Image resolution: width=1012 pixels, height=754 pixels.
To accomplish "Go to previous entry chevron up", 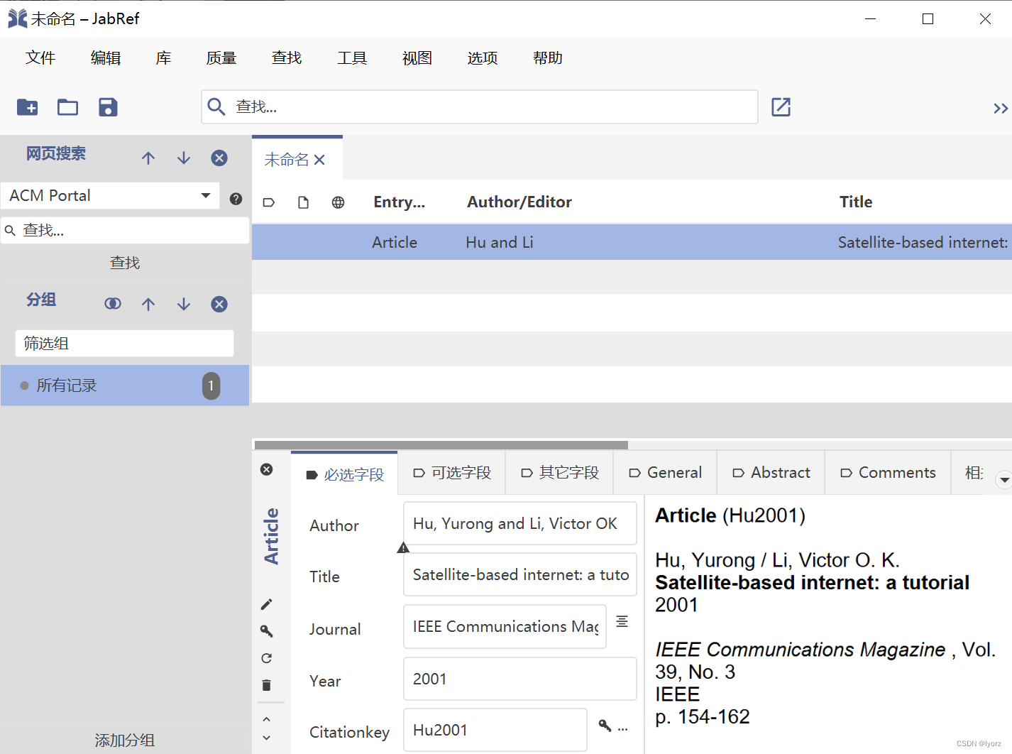I will 267,719.
